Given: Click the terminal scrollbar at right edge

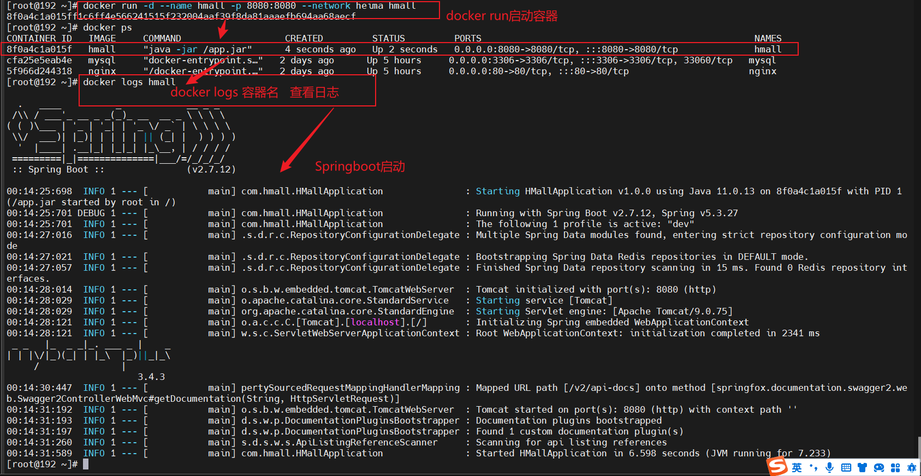Looking at the screenshot, I should 919,447.
